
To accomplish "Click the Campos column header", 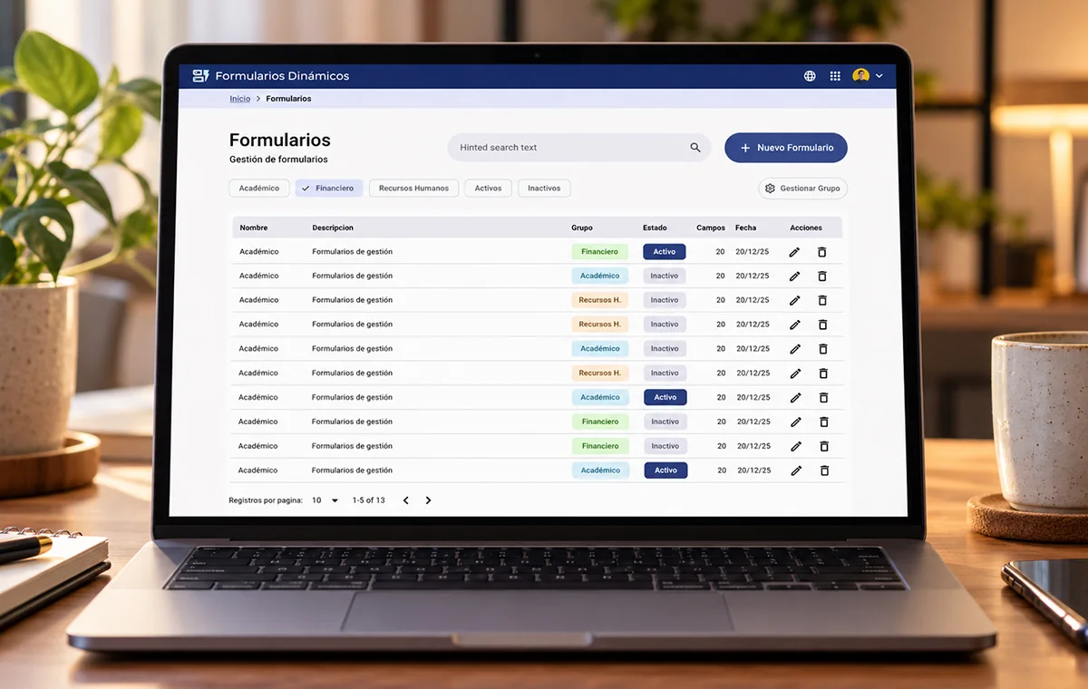I will pos(711,228).
